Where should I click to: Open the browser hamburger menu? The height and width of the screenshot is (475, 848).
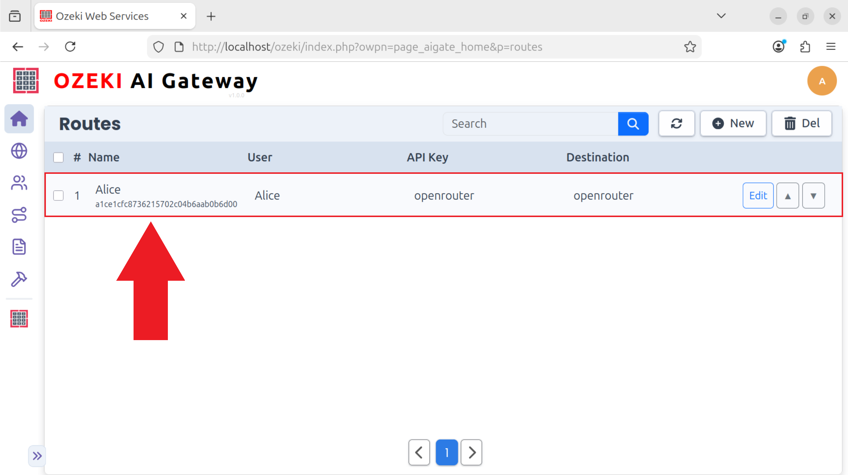click(831, 47)
